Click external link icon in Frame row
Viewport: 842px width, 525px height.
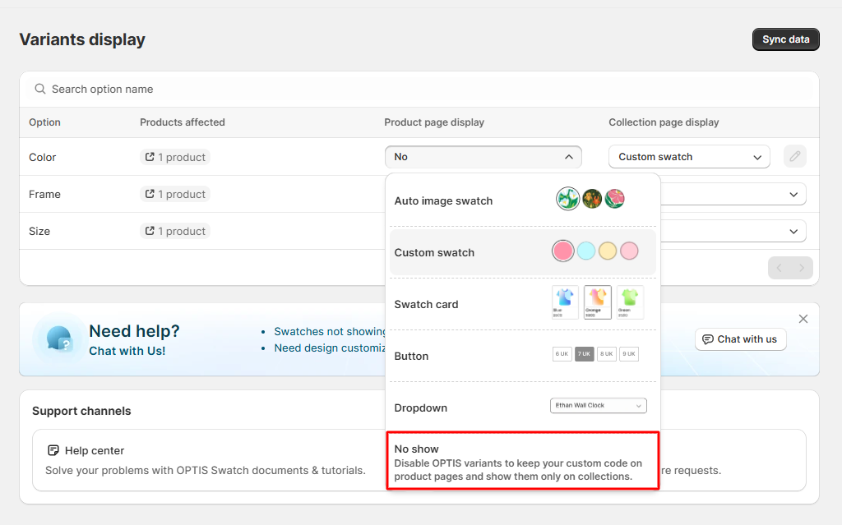pyautogui.click(x=150, y=194)
